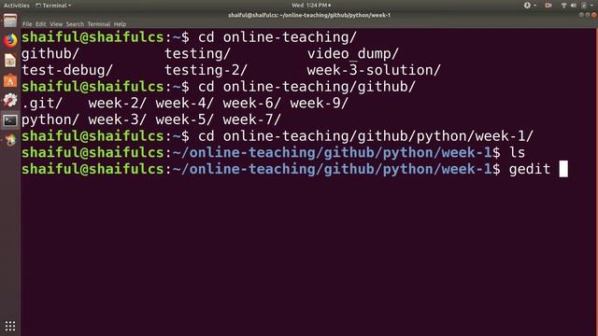Click the 'cd online-teaching/github/' command text
The width and height of the screenshot is (598, 336).
coord(307,87)
